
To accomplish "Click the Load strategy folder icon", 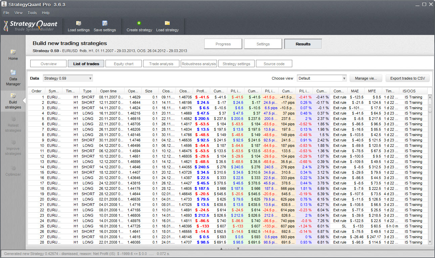I will [x=167, y=23].
